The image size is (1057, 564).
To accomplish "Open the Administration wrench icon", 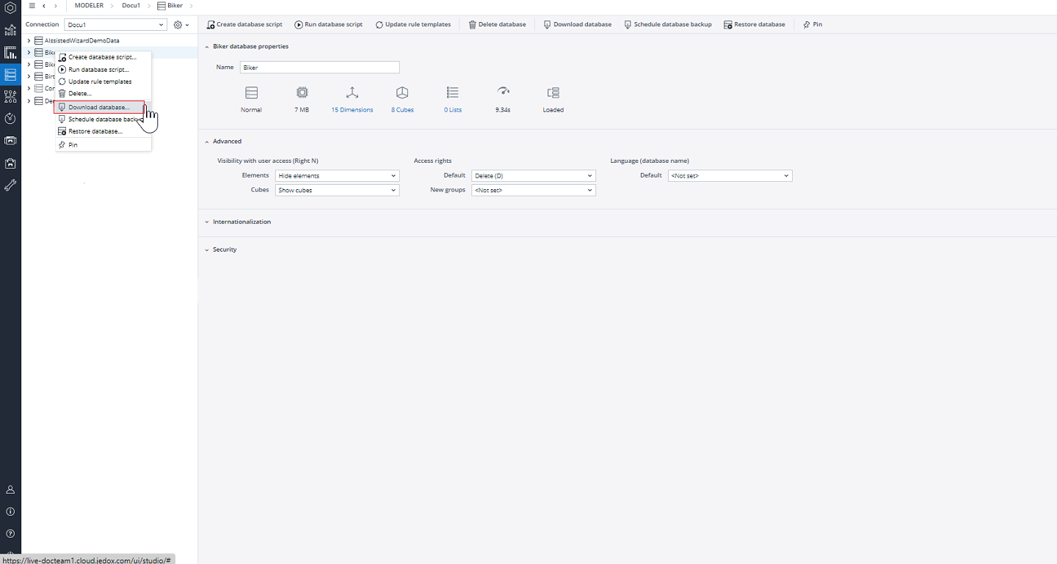I will (x=10, y=185).
